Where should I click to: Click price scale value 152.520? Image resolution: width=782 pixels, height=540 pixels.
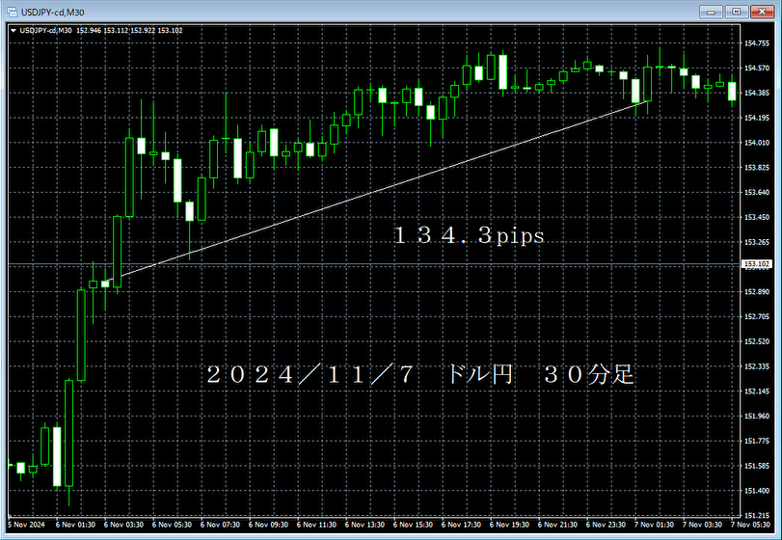point(756,341)
